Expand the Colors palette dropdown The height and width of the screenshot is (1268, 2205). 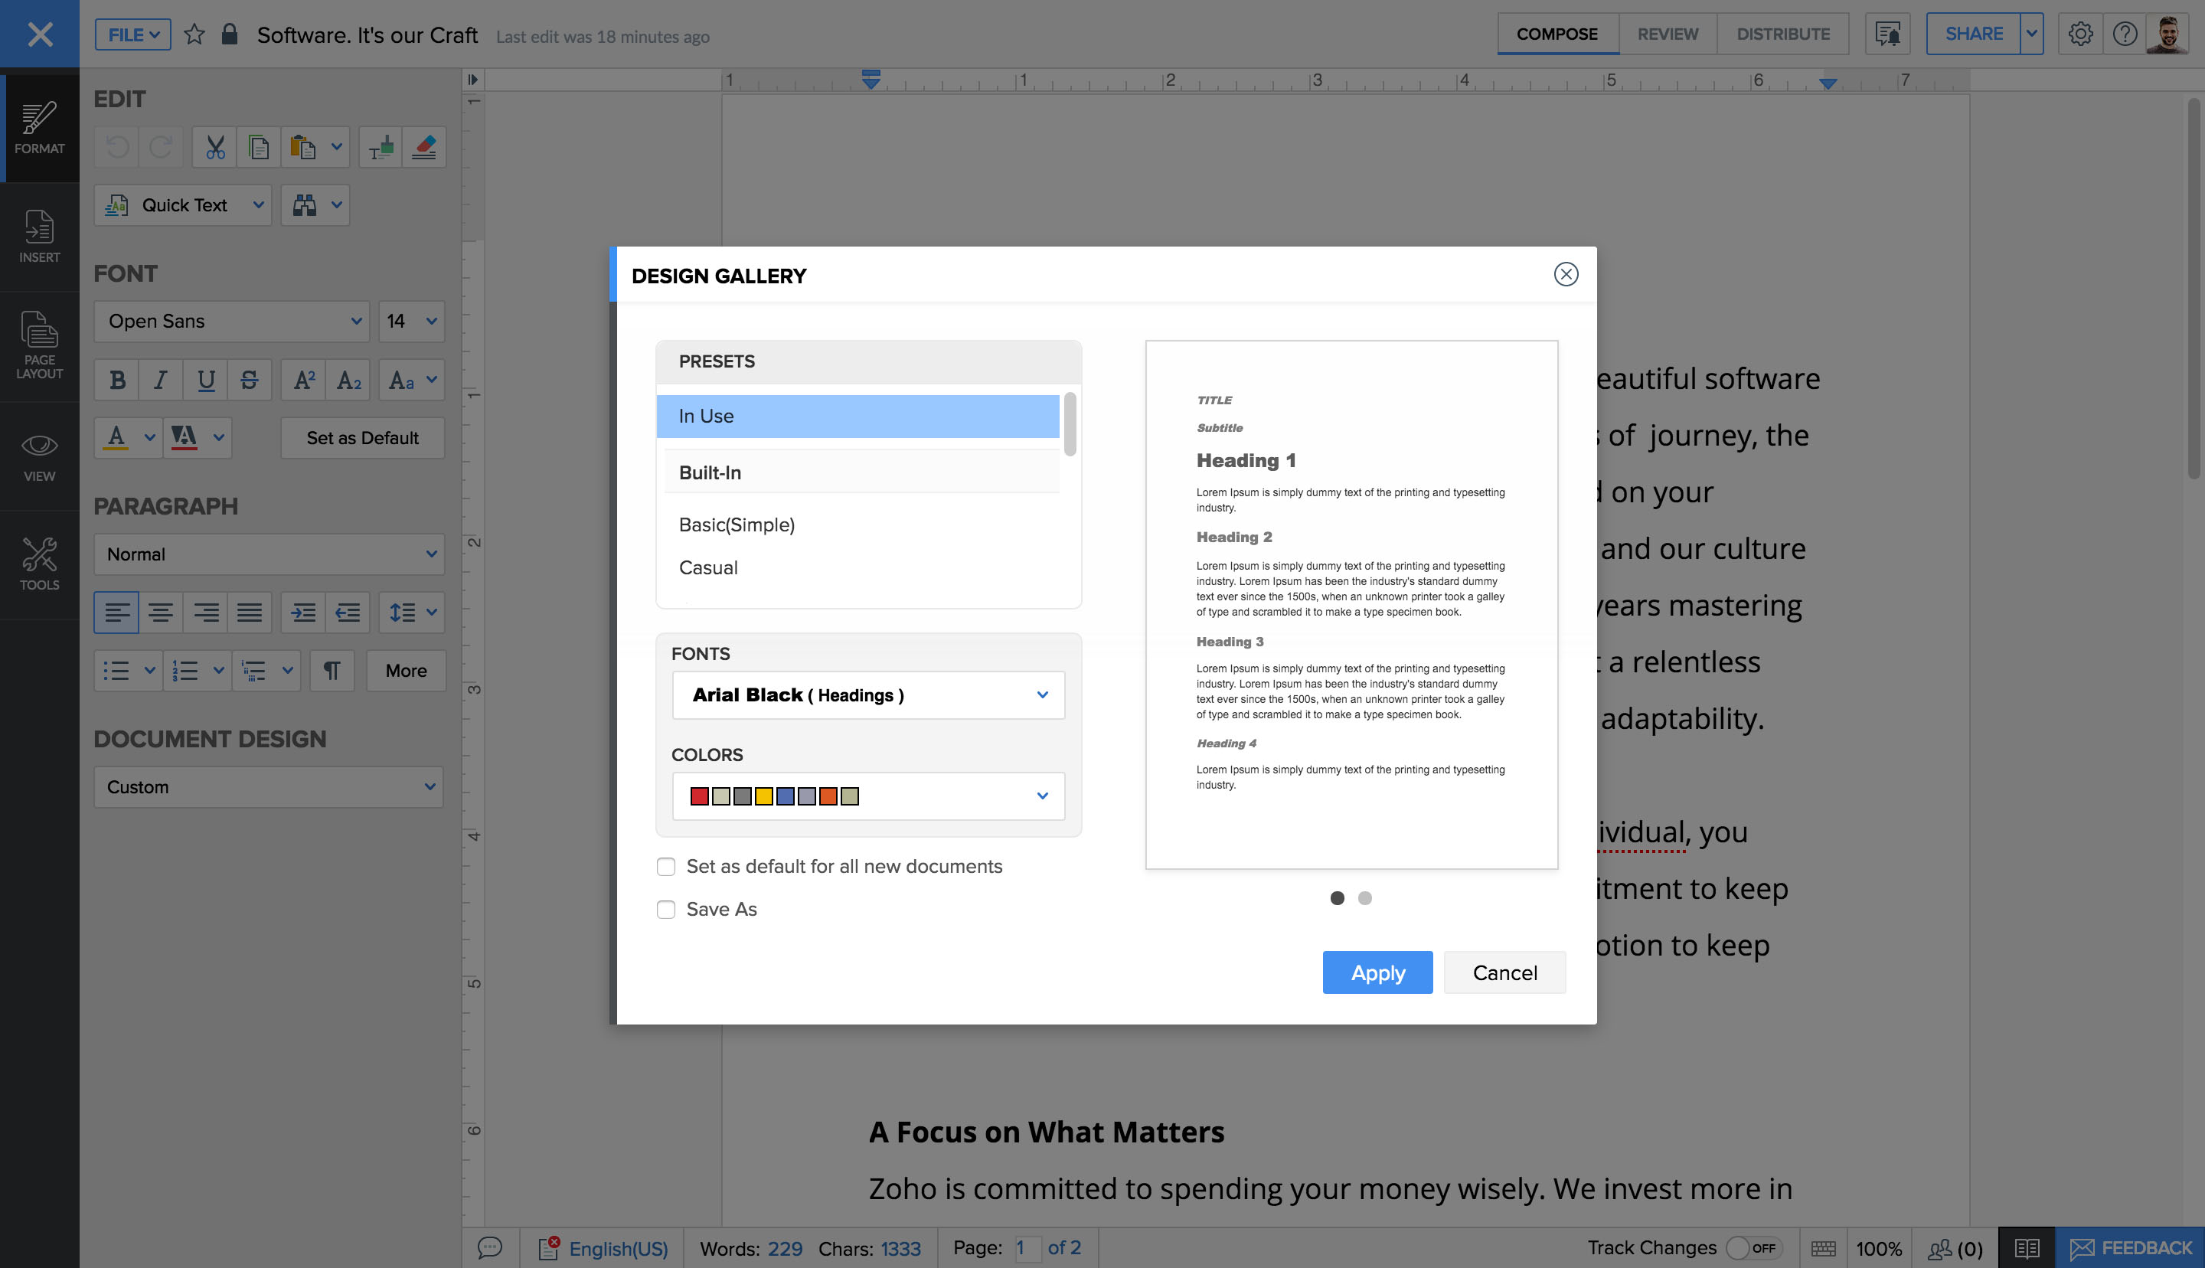1042,796
